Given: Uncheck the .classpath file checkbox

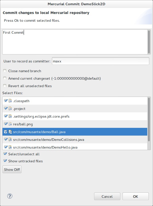Looking at the screenshot, I should point(6,101).
